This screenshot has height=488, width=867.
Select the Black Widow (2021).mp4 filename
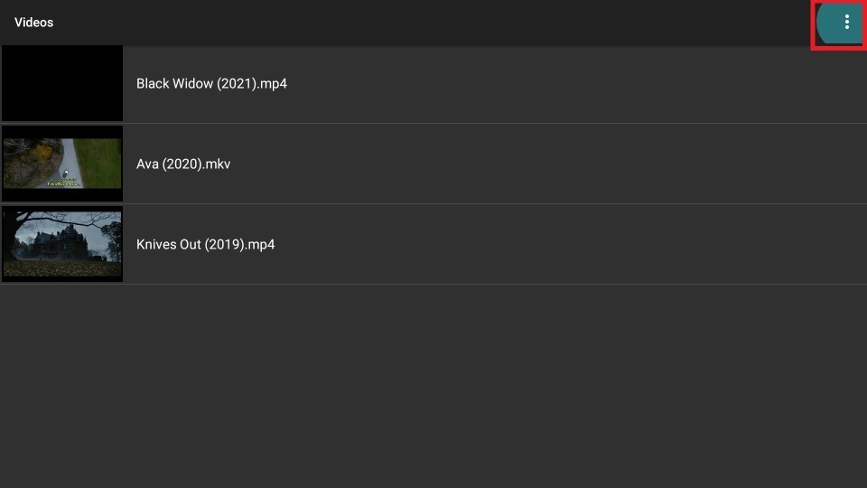click(x=211, y=83)
